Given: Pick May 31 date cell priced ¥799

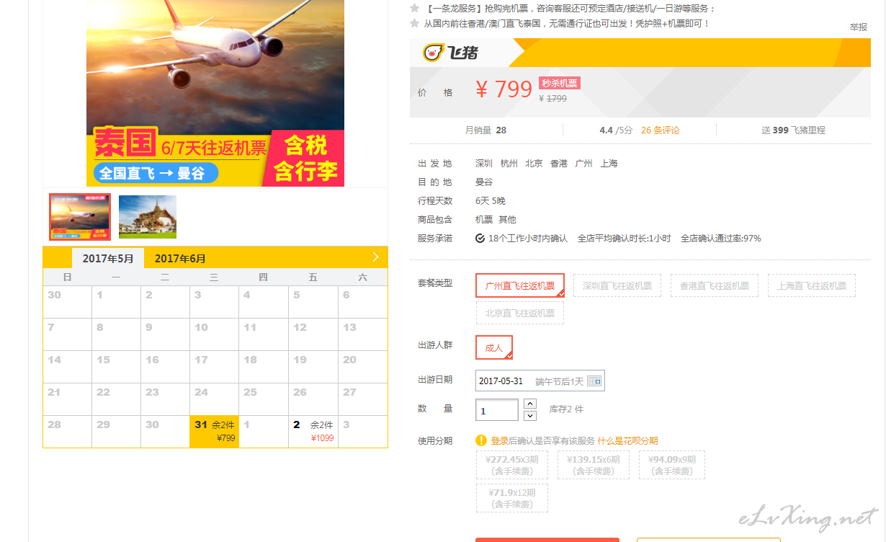Looking at the screenshot, I should click(x=215, y=431).
